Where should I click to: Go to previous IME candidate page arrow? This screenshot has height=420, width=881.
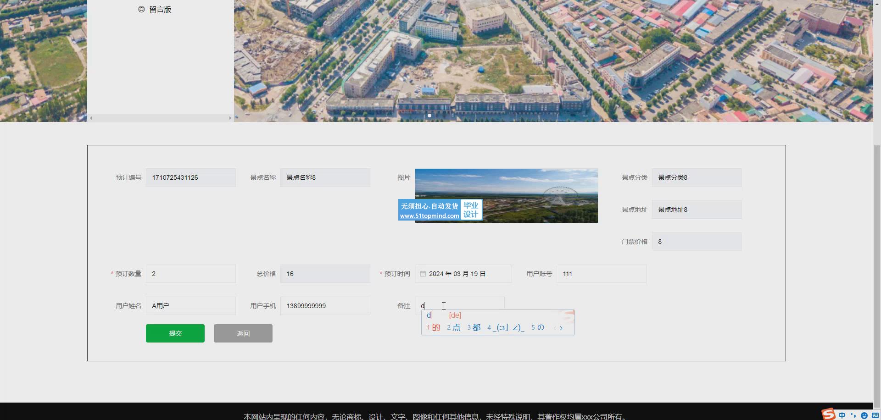click(554, 328)
